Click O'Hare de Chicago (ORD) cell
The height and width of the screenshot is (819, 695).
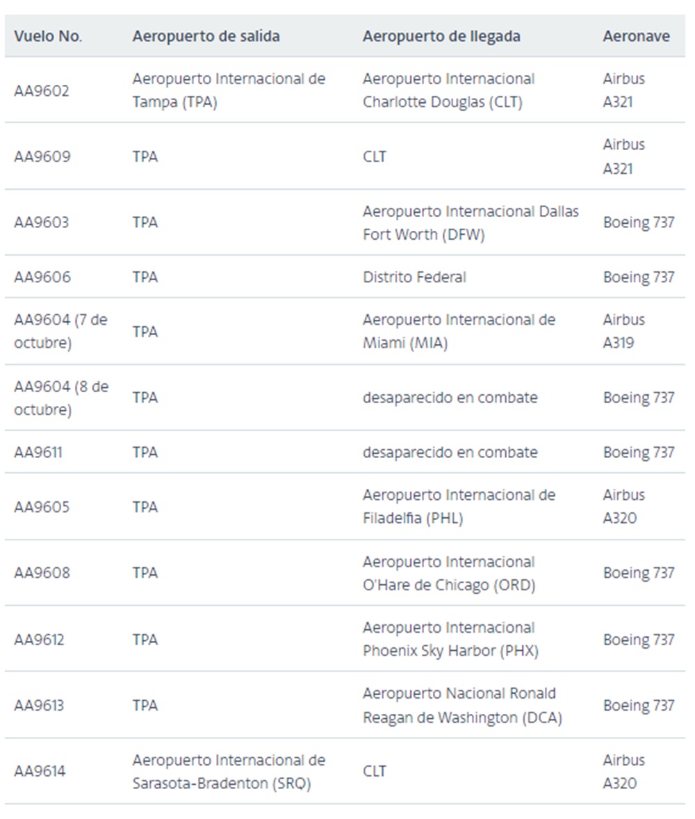click(x=449, y=573)
